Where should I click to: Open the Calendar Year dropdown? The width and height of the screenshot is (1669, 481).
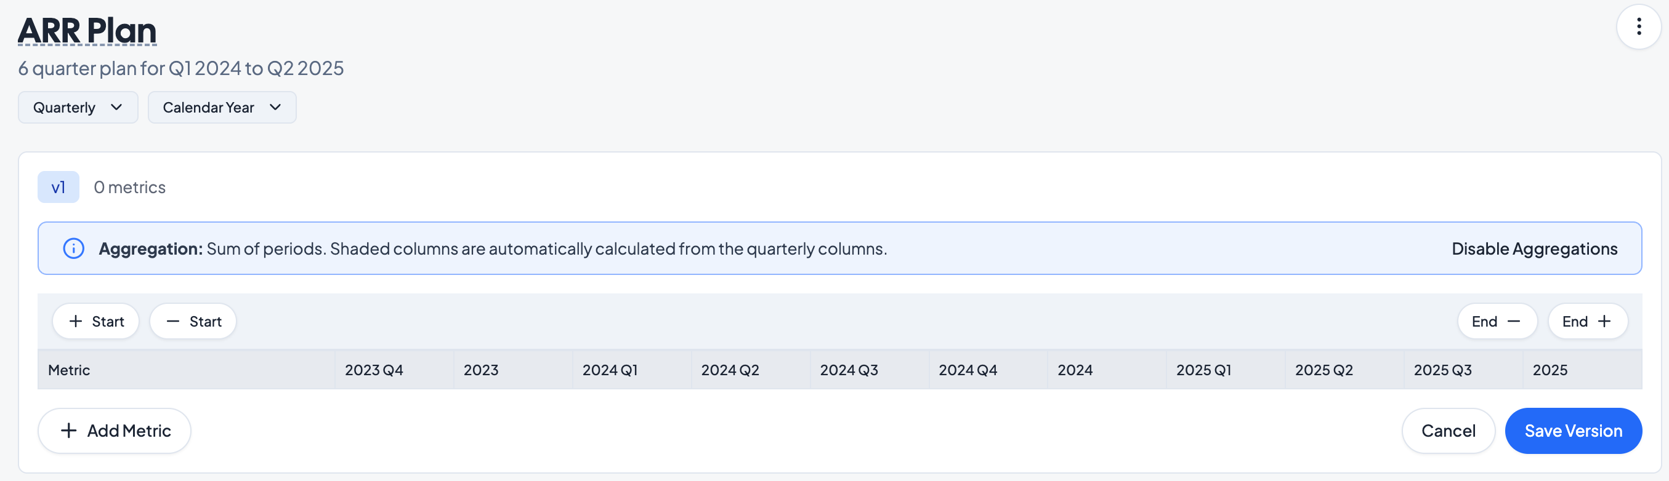pyautogui.click(x=222, y=108)
